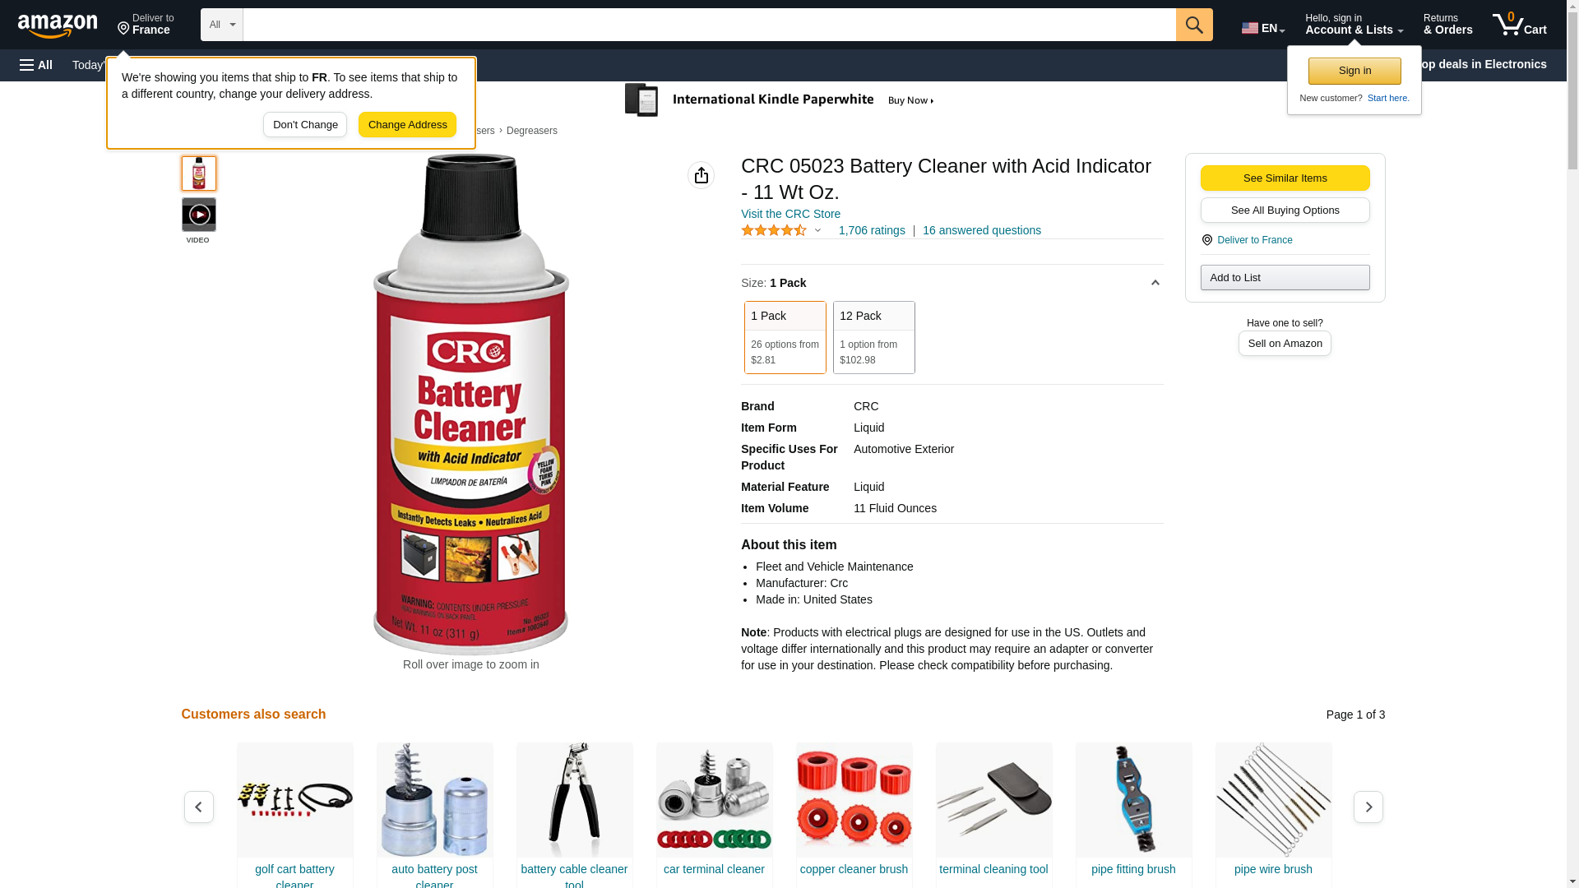The height and width of the screenshot is (888, 1579).
Task: Go to next page of Customers also search
Action: pyautogui.click(x=1368, y=807)
